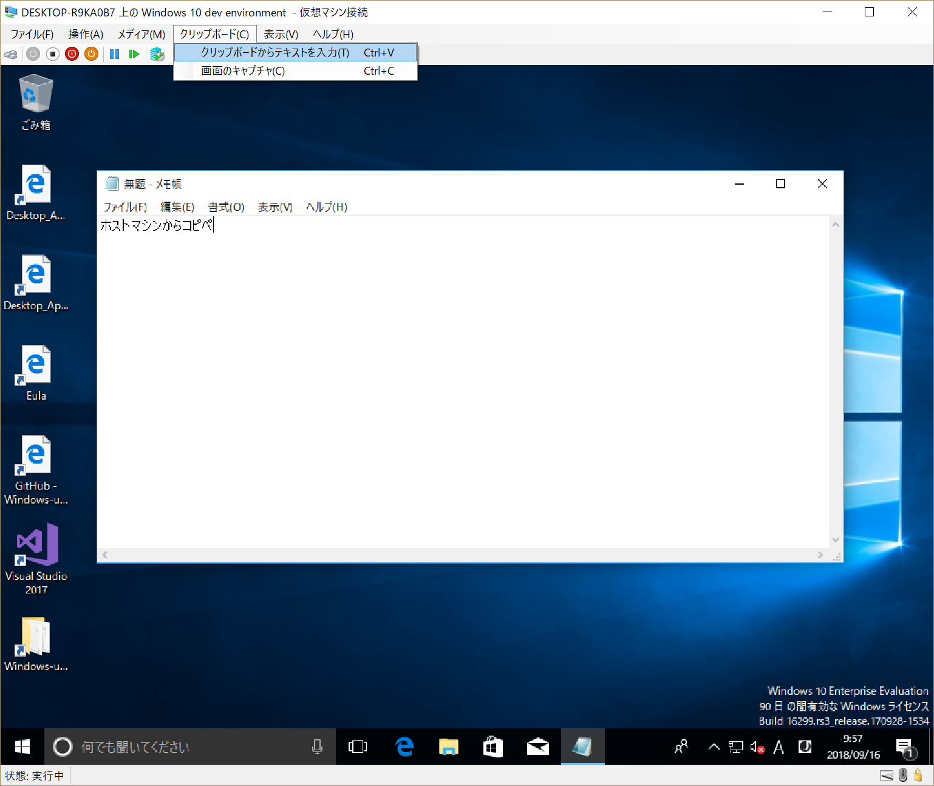Screen dimensions: 934x786
Task: Create a checkpoint of the VM
Action: point(157,54)
